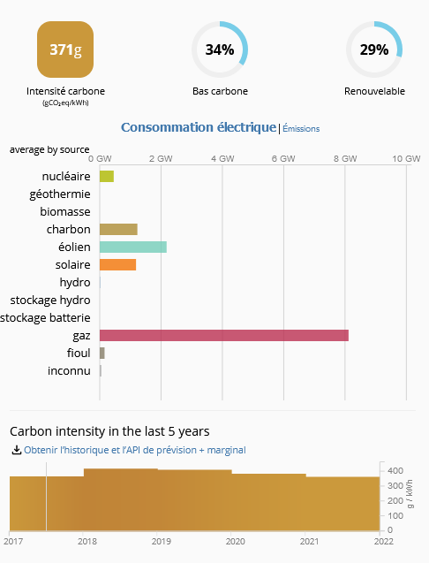This screenshot has height=563, width=429.
Task: Click the 2018 segment in the history chart
Action: (121, 499)
